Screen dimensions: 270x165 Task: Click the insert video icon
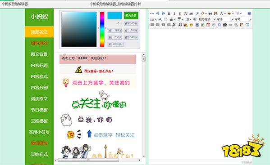pyautogui.click(x=197, y=25)
